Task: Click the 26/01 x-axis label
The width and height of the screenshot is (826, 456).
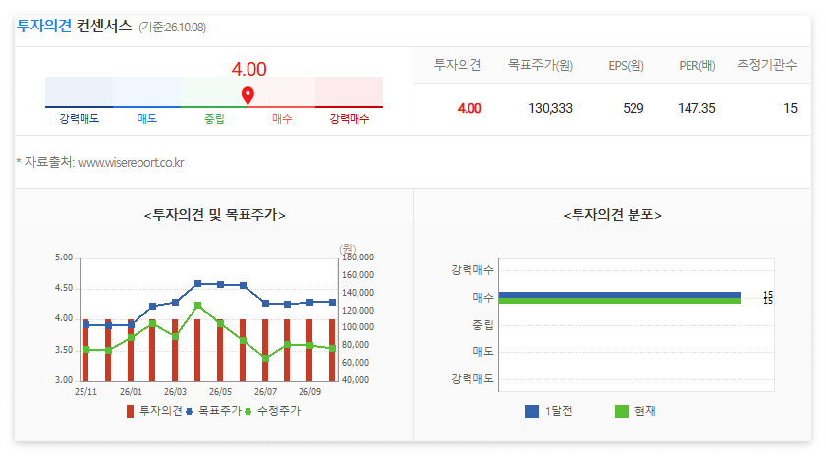Action: (x=131, y=392)
